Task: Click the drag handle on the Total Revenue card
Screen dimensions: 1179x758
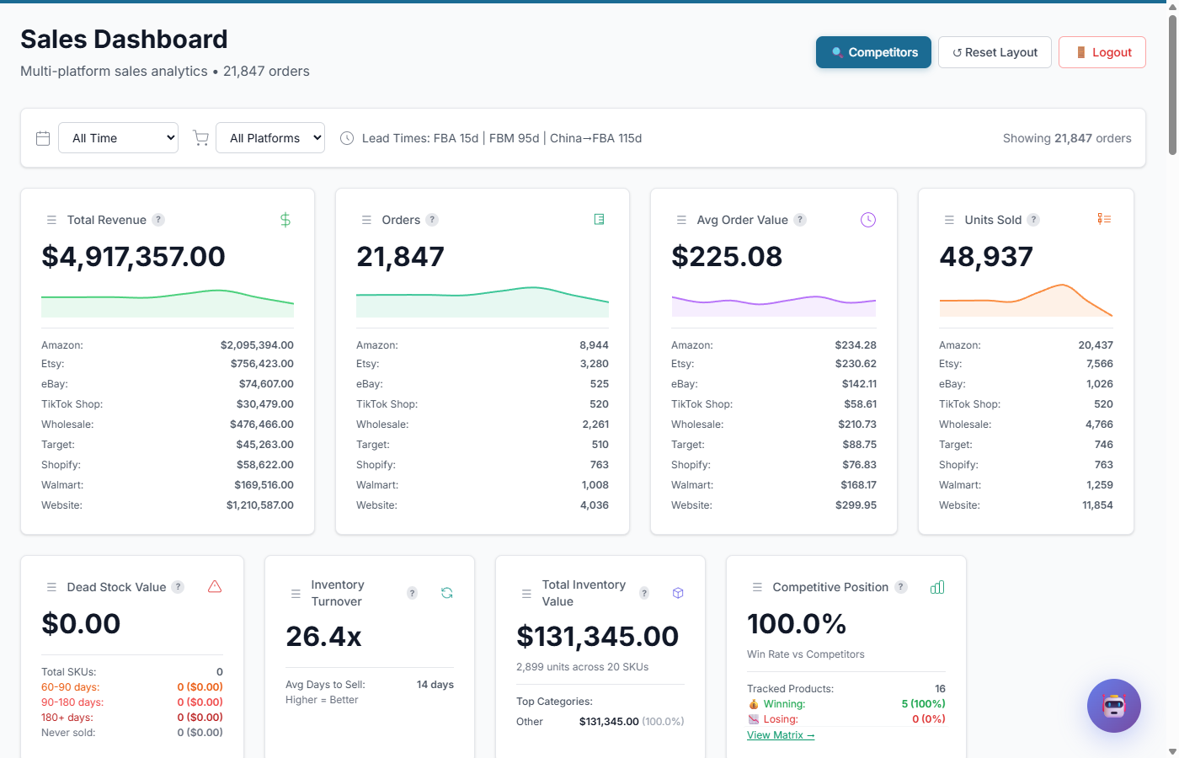Action: (x=51, y=219)
